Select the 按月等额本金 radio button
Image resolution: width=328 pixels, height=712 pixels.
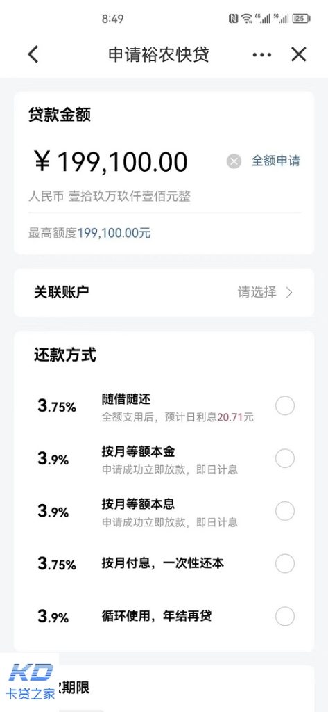[x=285, y=458]
